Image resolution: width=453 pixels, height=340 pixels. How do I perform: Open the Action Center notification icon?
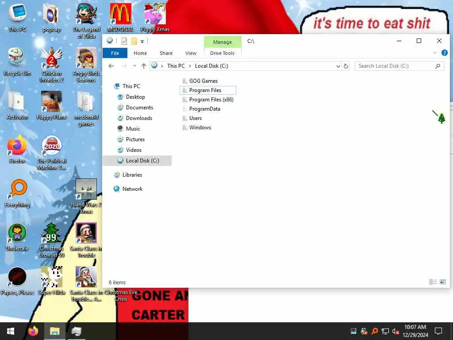[438, 331]
